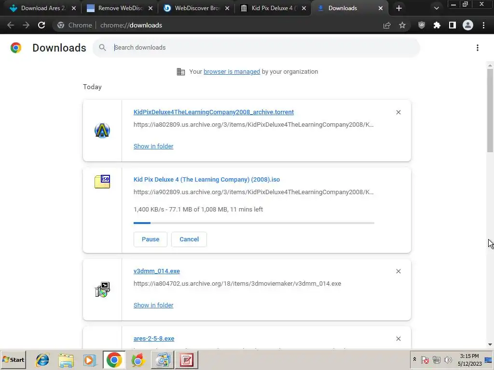This screenshot has height=370, width=494.
Task: Close the Kid Pix Deluxe 4 tab
Action: pyautogui.click(x=304, y=8)
